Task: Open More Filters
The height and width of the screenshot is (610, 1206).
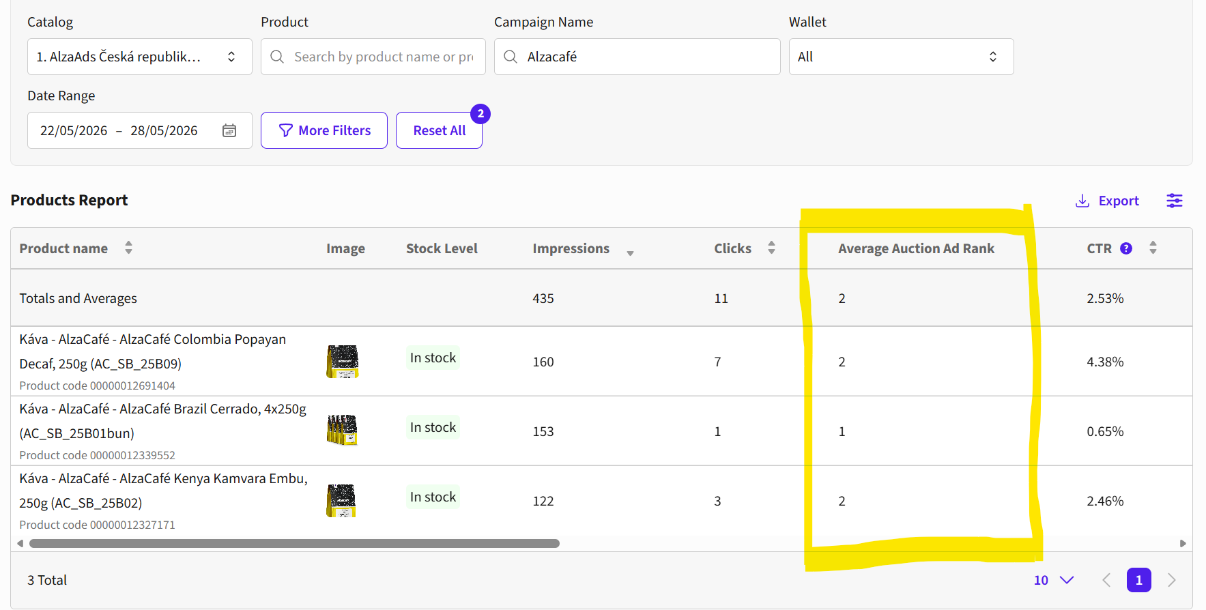Action: pyautogui.click(x=324, y=130)
